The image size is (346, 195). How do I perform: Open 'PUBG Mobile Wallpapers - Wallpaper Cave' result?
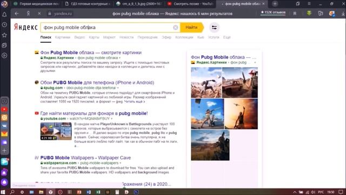click(x=85, y=158)
